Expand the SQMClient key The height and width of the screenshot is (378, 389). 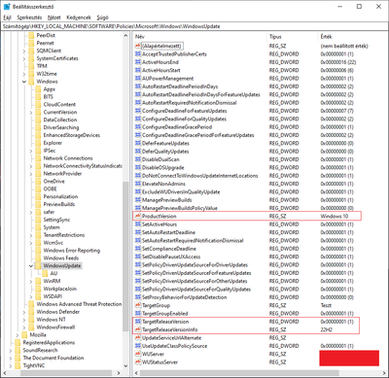[x=24, y=51]
